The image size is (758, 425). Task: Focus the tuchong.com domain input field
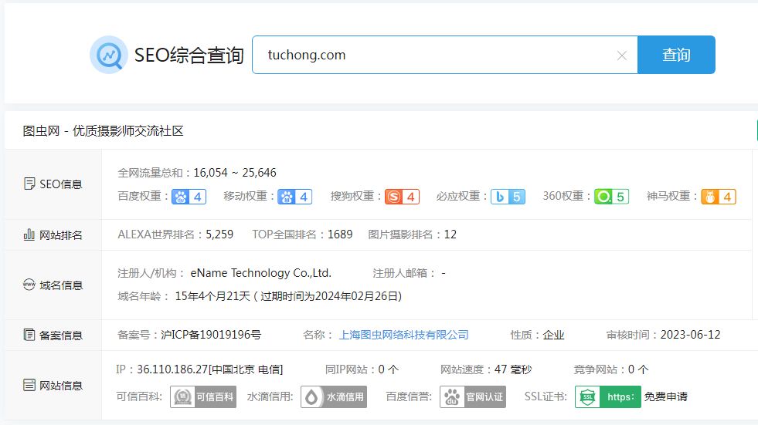[x=445, y=55]
